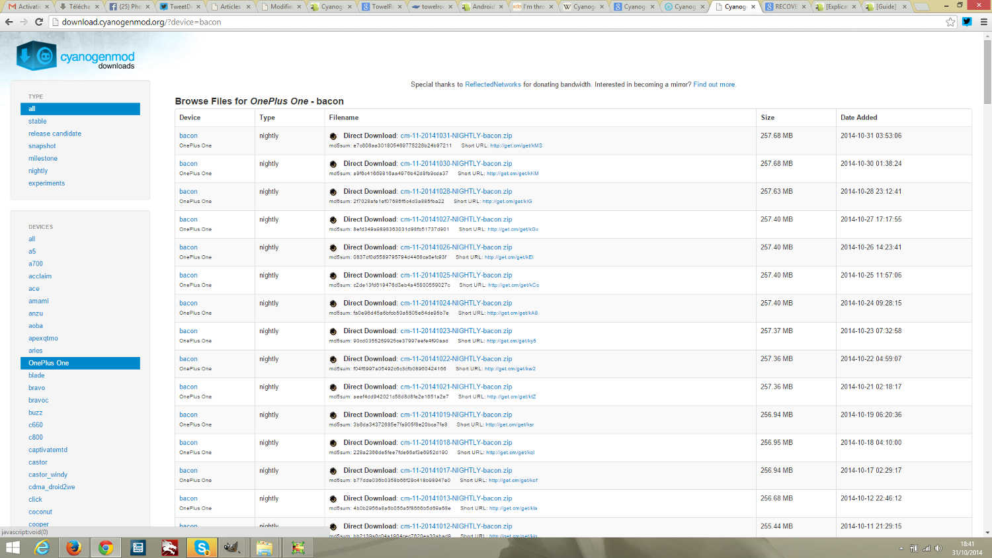The image size is (992, 558).
Task: Switch to the [Guide] tab
Action: [x=886, y=7]
